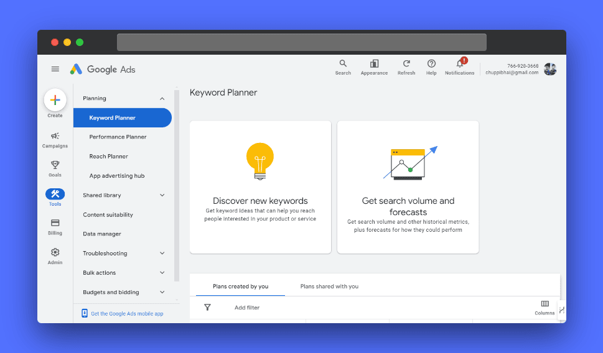Select Keyword Planner menu item
This screenshot has width=603, height=353.
coord(123,117)
